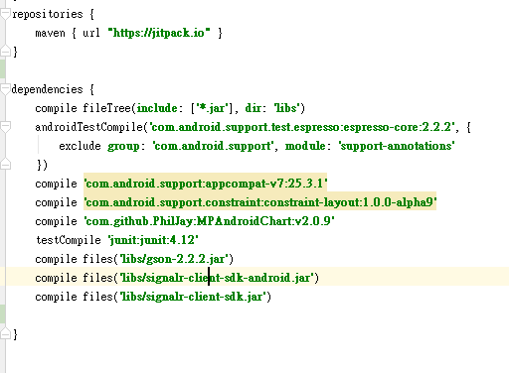Click the '*.jar' include pattern string
The height and width of the screenshot is (373, 509).
[x=212, y=108]
